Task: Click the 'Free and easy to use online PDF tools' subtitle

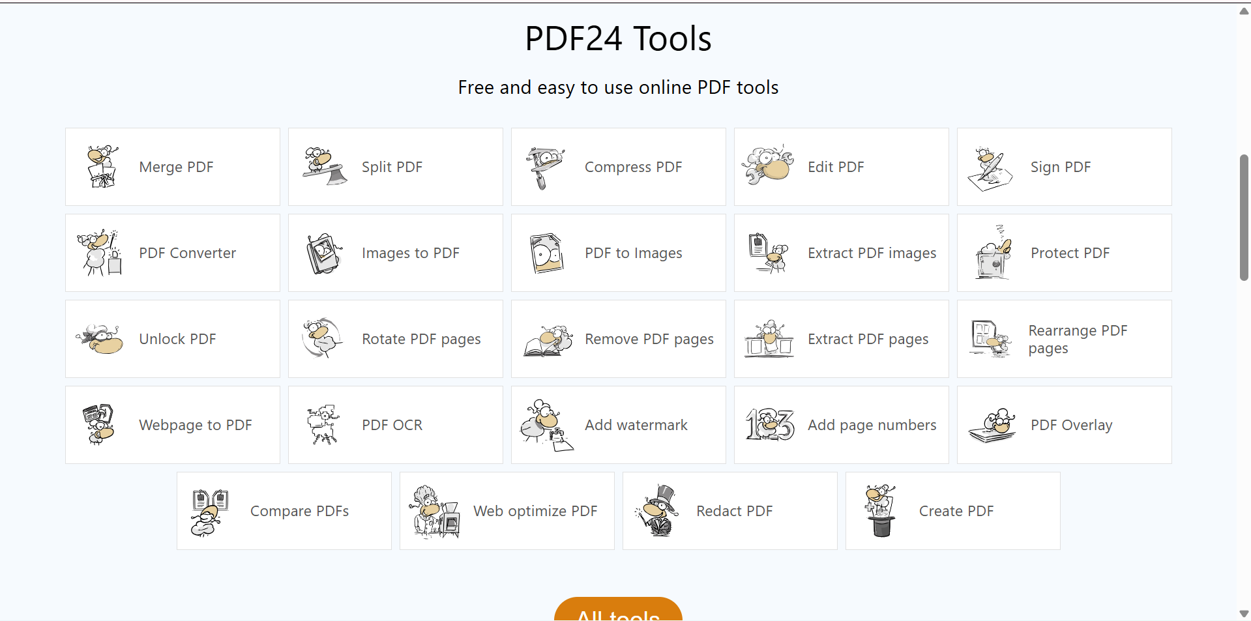Action: [x=618, y=87]
